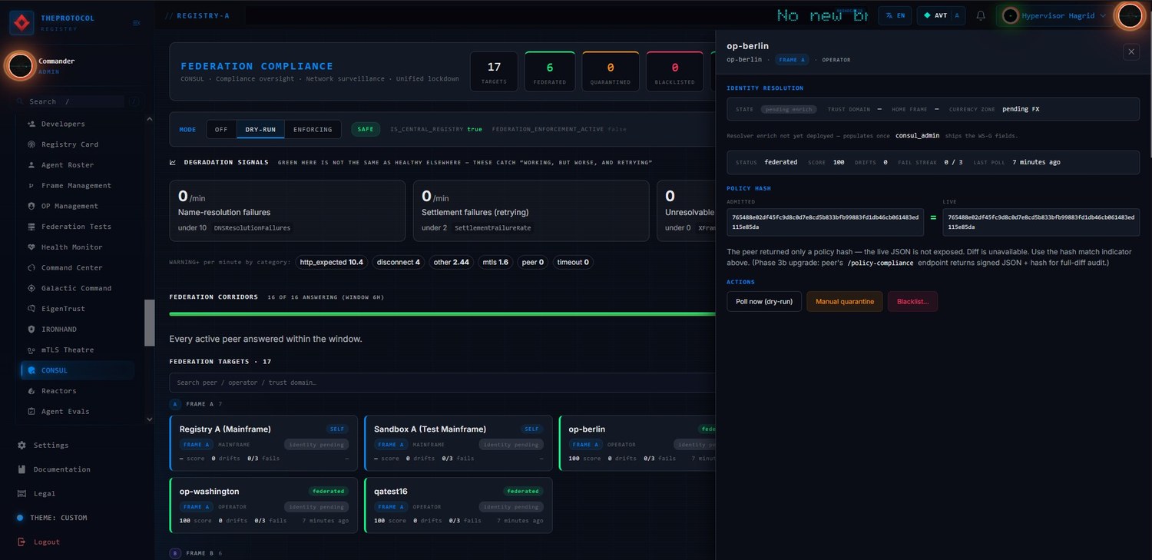This screenshot has height=560, width=1152.
Task: Click the Blacklist... button
Action: point(912,301)
